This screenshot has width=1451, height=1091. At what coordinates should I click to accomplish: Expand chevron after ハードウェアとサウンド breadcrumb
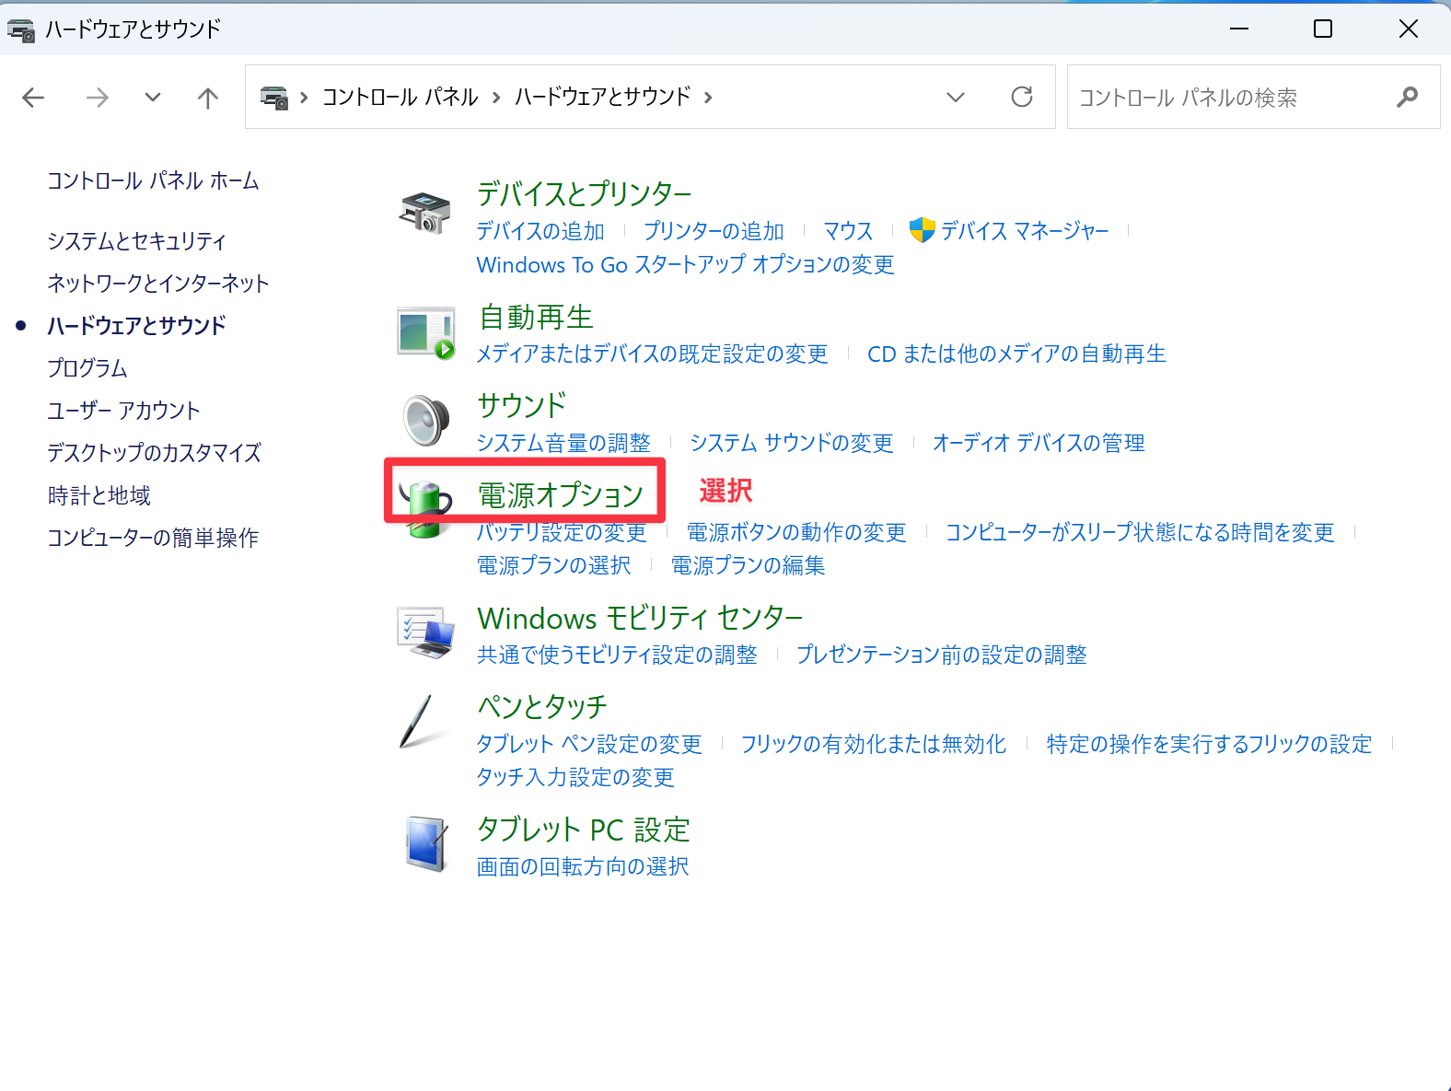[708, 97]
